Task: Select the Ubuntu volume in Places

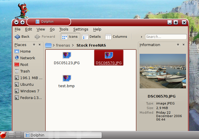Action: click(x=27, y=85)
